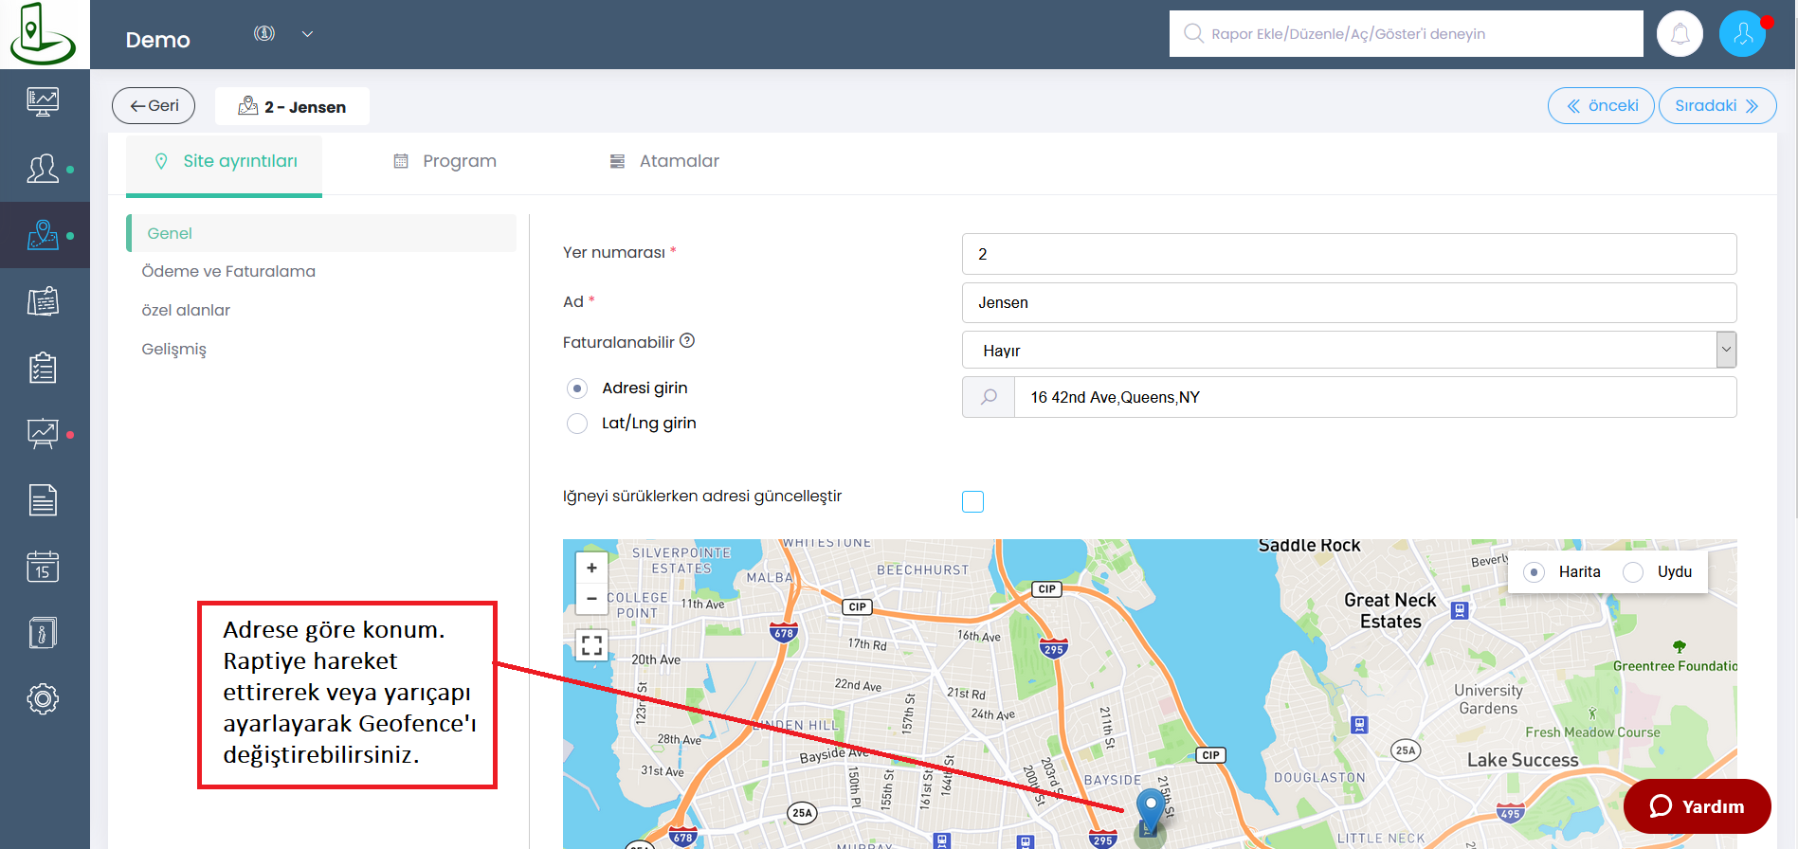Toggle fullscreen map view
1798x849 pixels.
[x=591, y=645]
